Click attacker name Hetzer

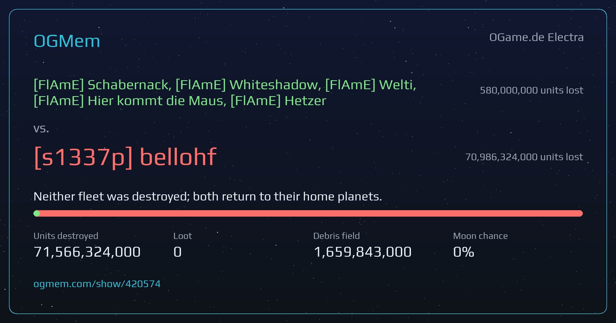pyautogui.click(x=278, y=101)
